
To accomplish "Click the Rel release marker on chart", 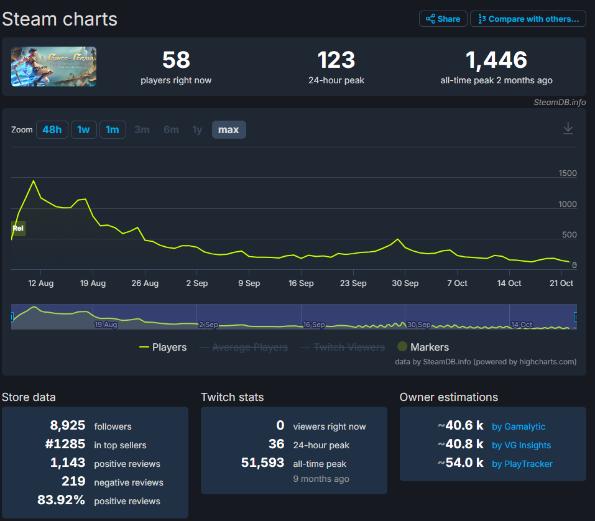I will 18,228.
